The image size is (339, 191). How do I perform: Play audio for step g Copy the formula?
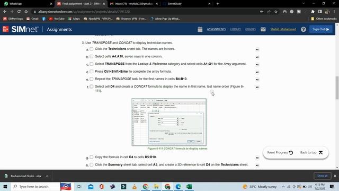click(257, 158)
